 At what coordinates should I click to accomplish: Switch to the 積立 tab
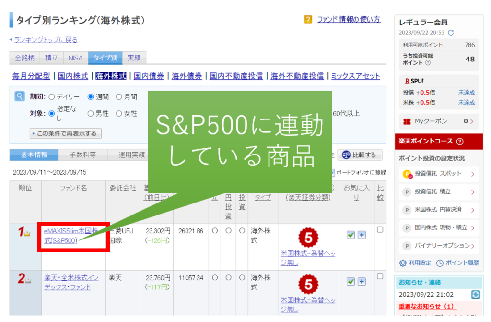pos(51,58)
